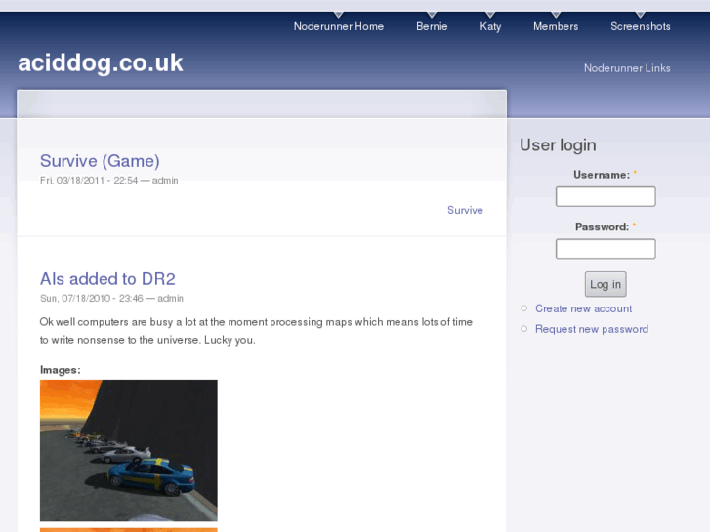
Task: Open the Create new account link
Action: tap(583, 308)
